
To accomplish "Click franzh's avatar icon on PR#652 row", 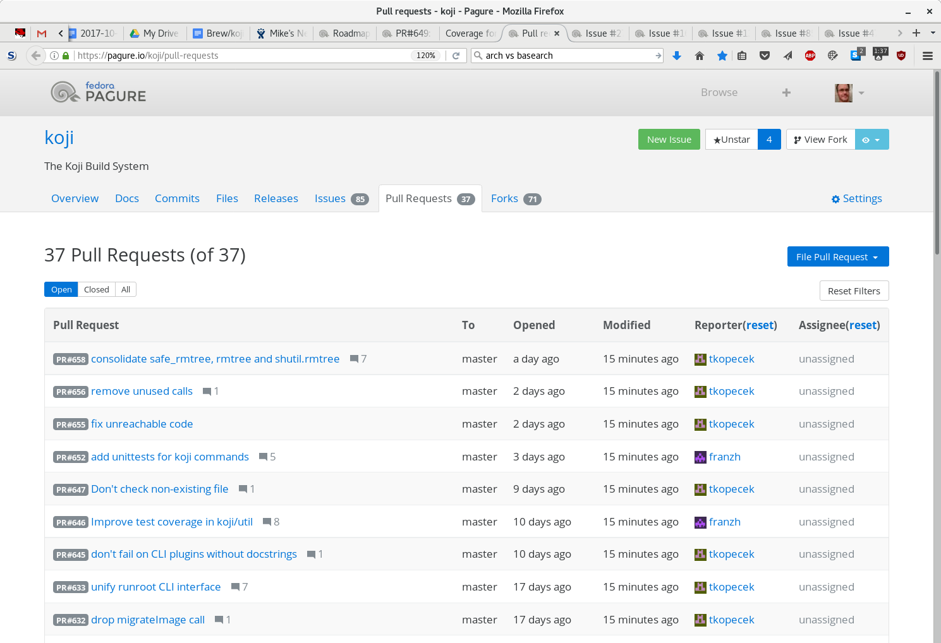I will (700, 457).
